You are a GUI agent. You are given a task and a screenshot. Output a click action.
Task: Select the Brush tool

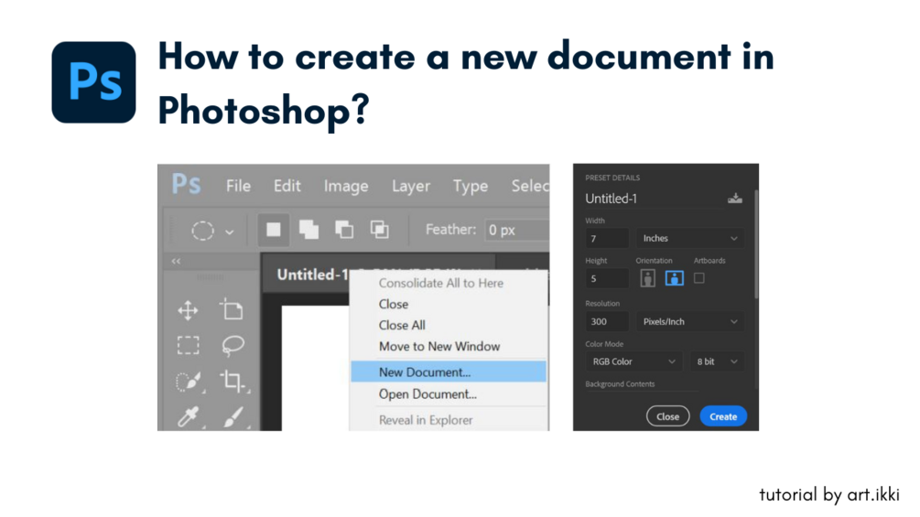pyautogui.click(x=233, y=416)
